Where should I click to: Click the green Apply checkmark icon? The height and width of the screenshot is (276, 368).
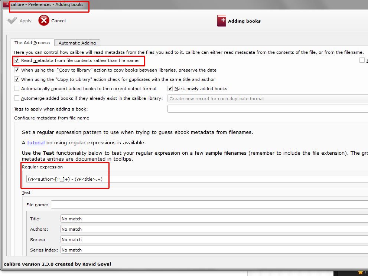pos(12,20)
